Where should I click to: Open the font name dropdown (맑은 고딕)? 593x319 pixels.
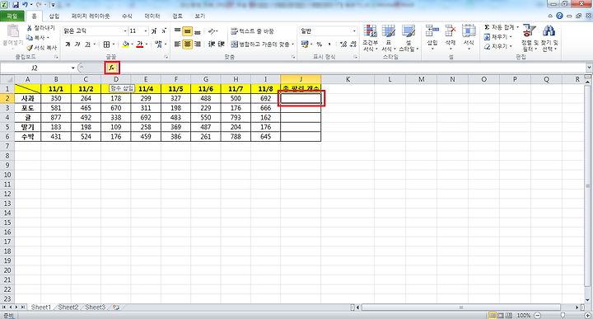(125, 31)
